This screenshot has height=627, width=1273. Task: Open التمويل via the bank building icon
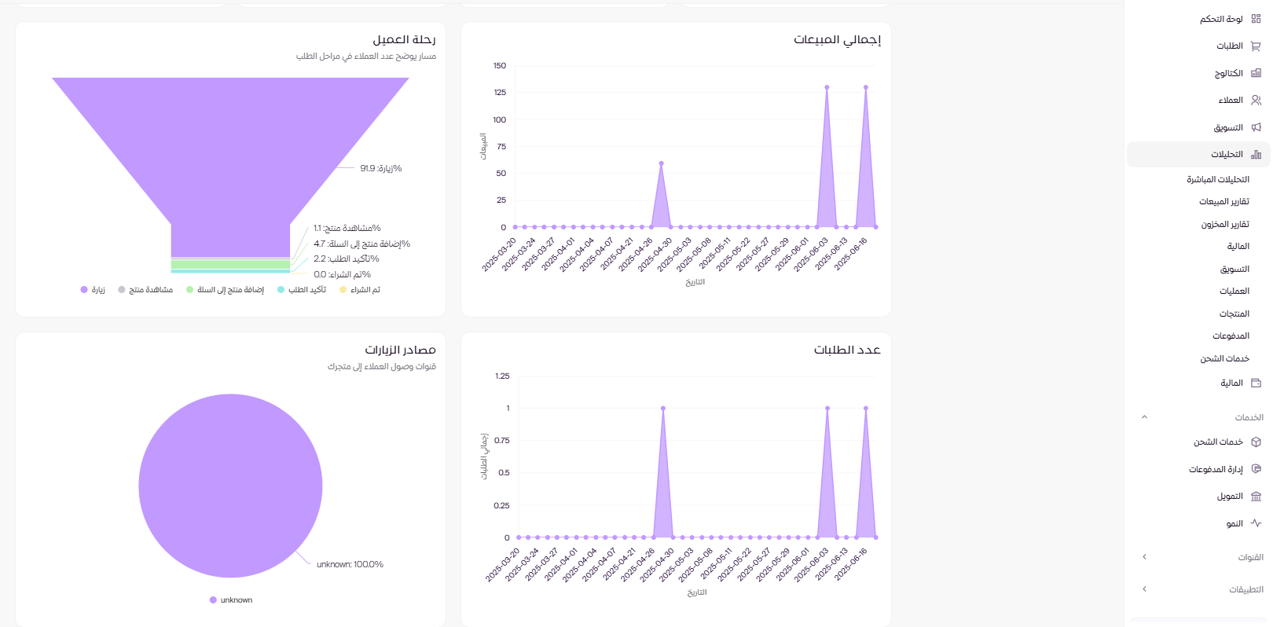click(1256, 497)
